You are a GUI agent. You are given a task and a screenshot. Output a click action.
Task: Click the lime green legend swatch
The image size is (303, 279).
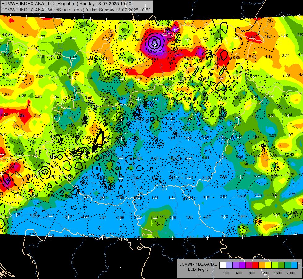tap(275, 265)
